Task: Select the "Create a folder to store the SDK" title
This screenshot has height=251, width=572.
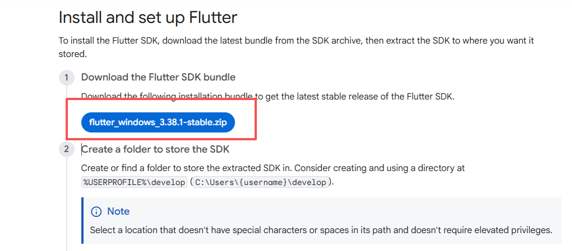Action: pyautogui.click(x=155, y=149)
